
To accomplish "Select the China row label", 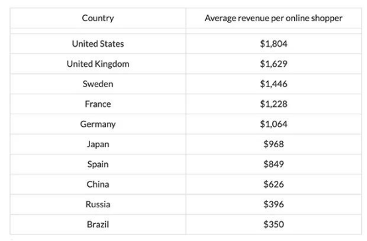I will (98, 184).
